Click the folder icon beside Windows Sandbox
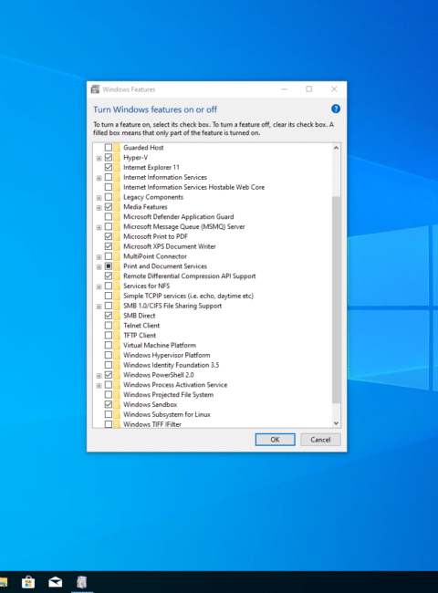 (x=117, y=404)
